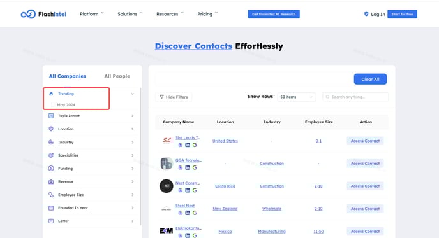Image resolution: width=439 pixels, height=238 pixels.
Task: Access Contact for Nest Constr row
Action: (x=365, y=186)
